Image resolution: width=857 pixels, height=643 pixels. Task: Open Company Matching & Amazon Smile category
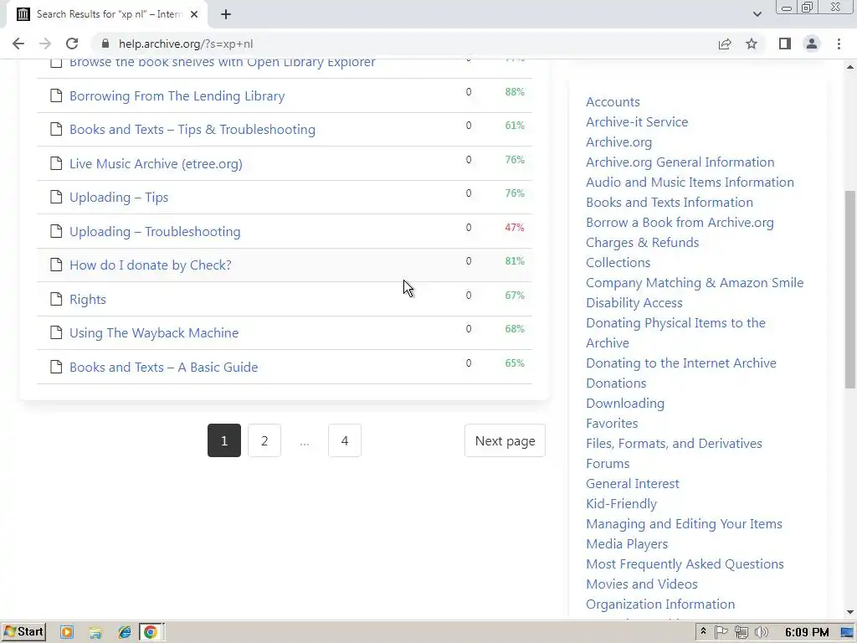[x=695, y=283]
